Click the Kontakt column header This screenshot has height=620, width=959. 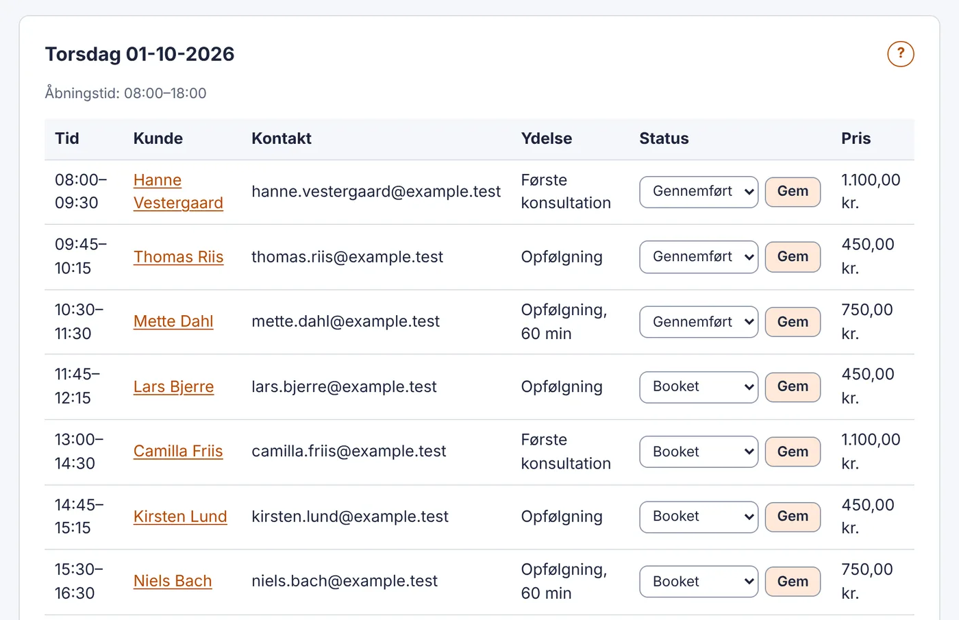[x=282, y=138]
